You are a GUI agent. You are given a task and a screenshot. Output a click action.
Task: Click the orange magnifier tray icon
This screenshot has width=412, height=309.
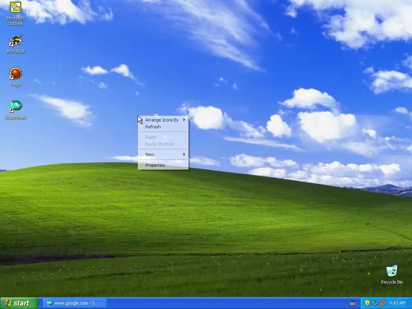(x=382, y=303)
